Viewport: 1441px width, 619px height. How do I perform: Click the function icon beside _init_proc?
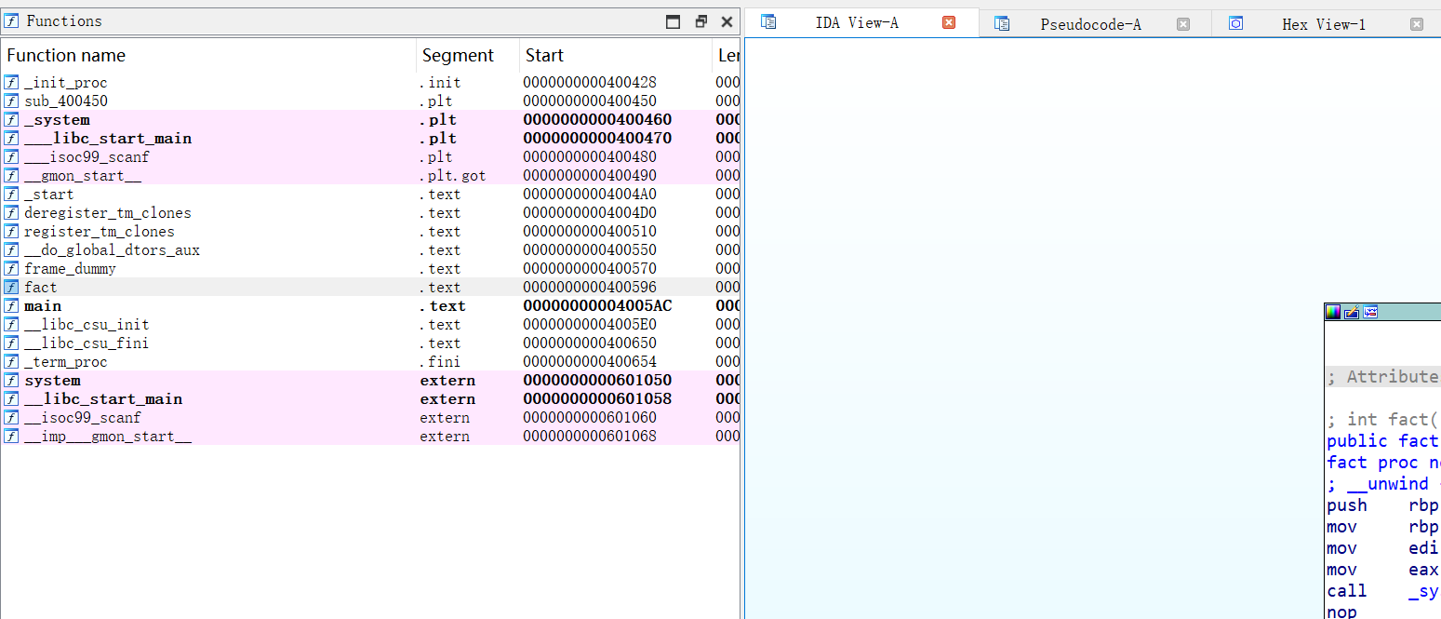click(11, 83)
